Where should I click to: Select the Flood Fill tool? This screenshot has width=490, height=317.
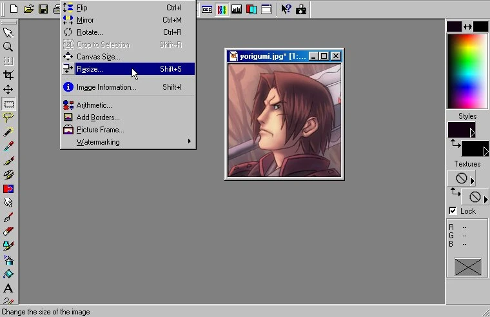pyautogui.click(x=8, y=274)
